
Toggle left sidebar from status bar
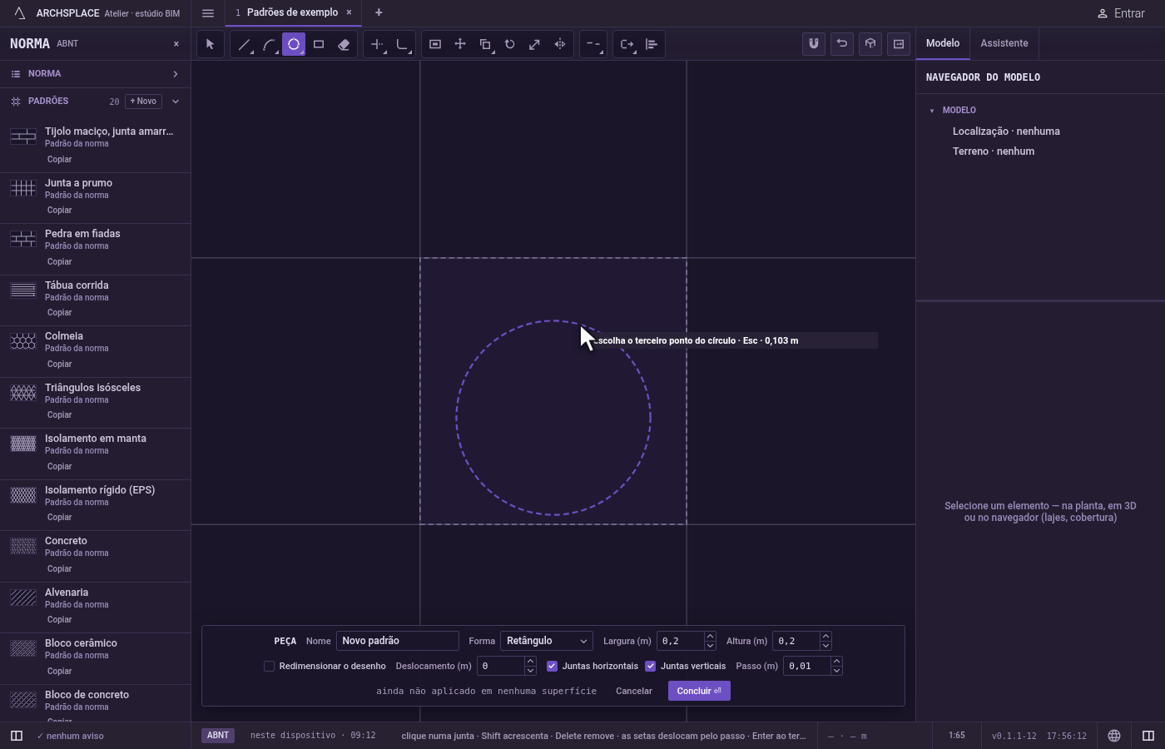coord(16,736)
